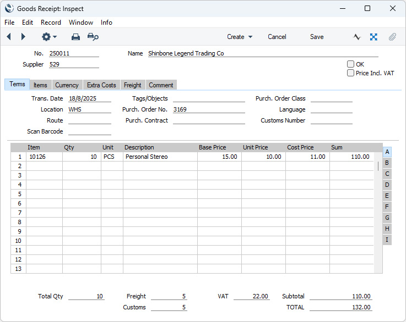Image resolution: width=406 pixels, height=322 pixels.
Task: Select flip D of the matrix
Action: (x=387, y=185)
